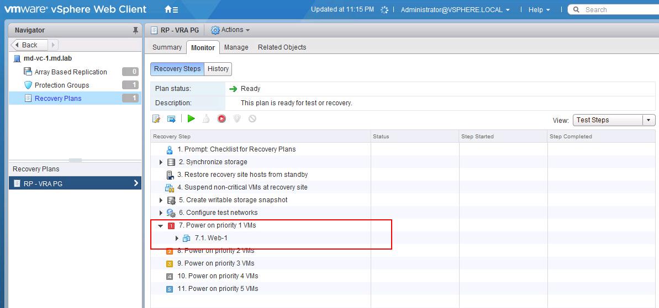Toggle to the Recovery Steps view

click(x=177, y=69)
